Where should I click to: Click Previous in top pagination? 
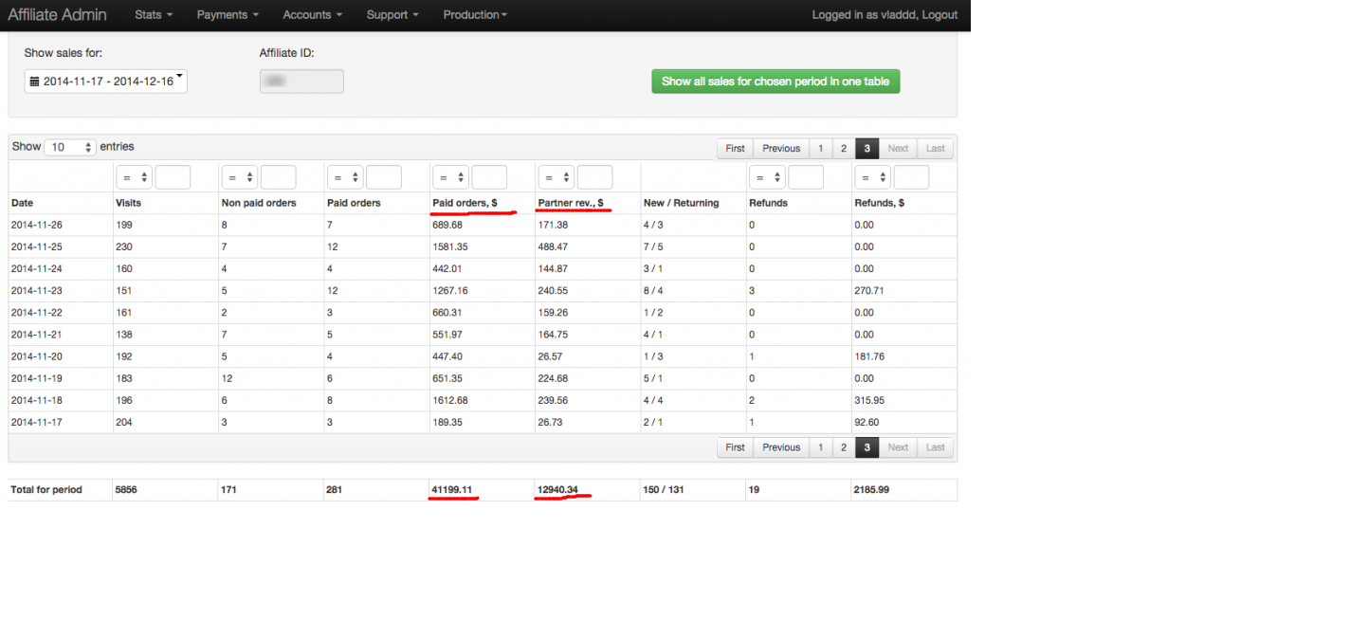pyautogui.click(x=781, y=149)
